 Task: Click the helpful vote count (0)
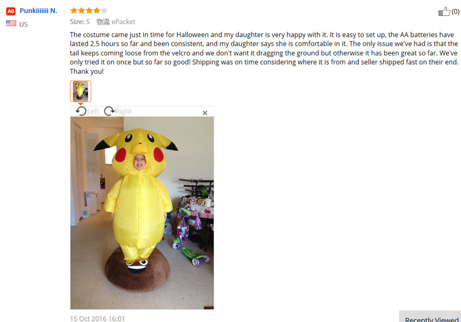point(455,11)
